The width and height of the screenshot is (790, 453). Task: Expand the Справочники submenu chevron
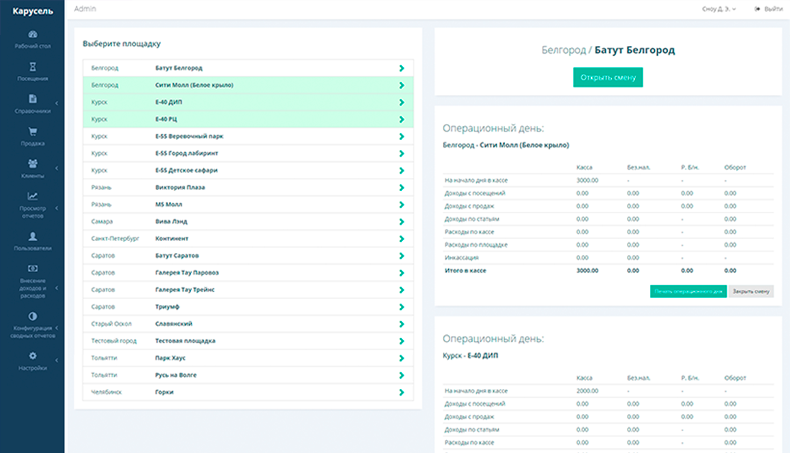point(57,103)
